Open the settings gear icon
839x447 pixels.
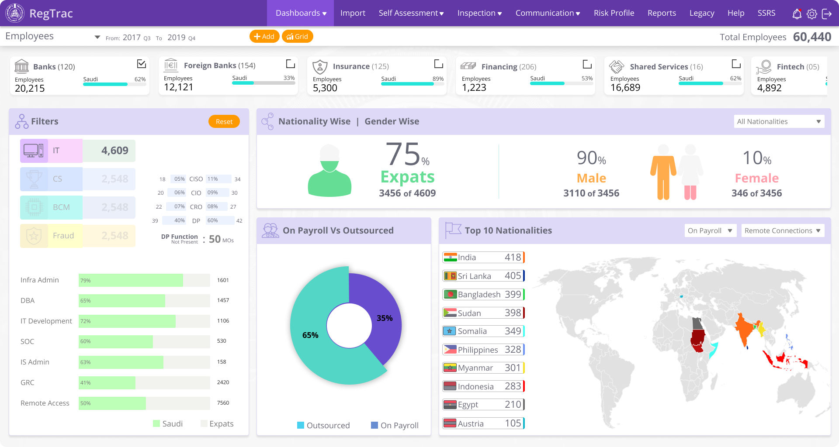(811, 14)
